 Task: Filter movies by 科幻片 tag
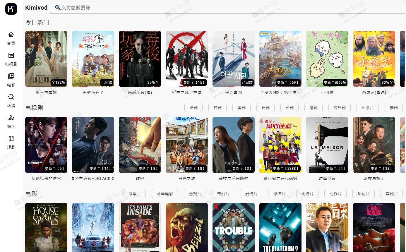363,194
